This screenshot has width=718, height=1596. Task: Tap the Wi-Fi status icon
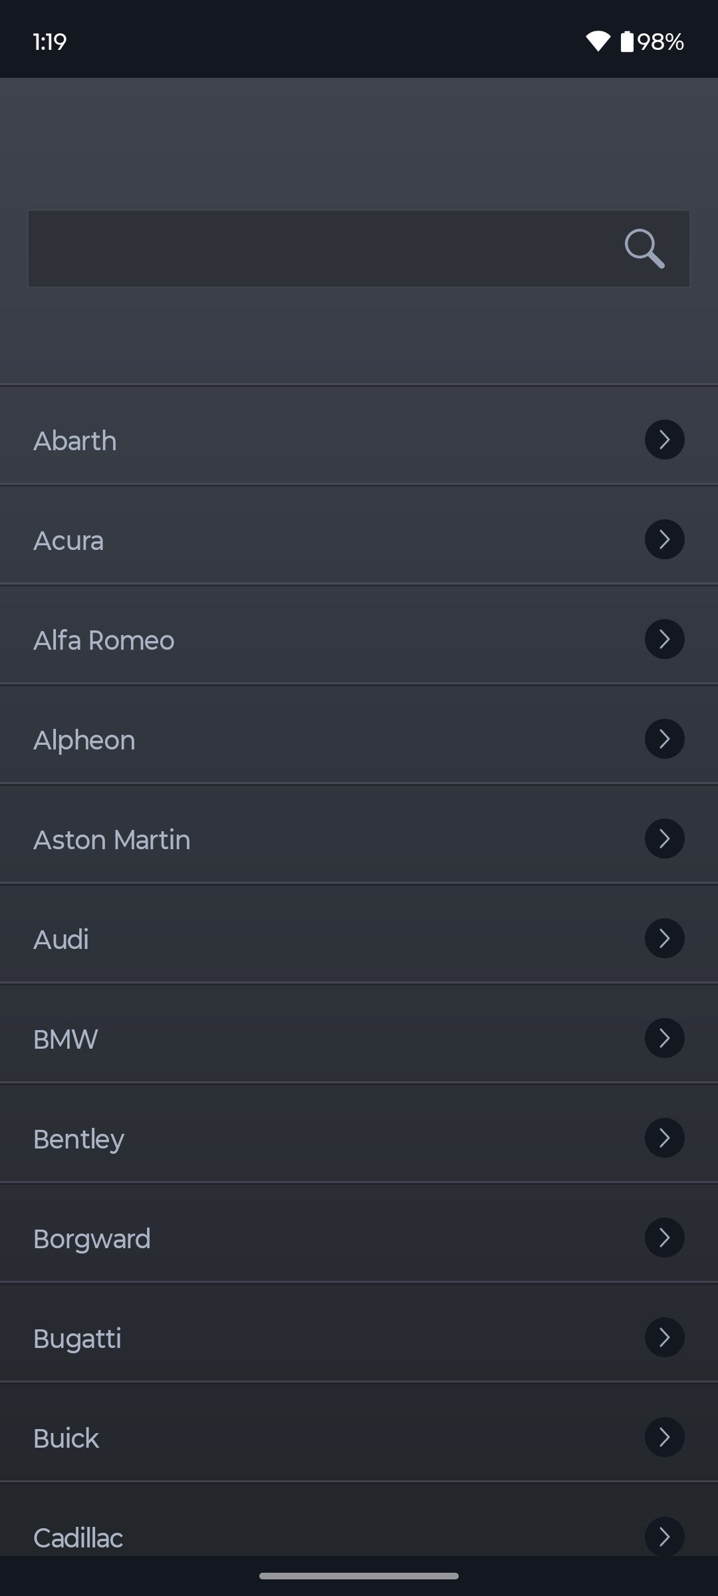tap(598, 41)
